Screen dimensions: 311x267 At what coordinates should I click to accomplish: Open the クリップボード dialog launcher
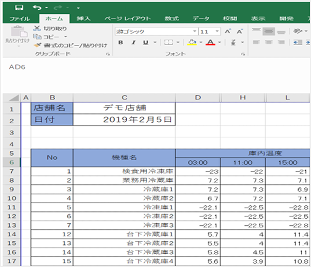click(x=108, y=54)
